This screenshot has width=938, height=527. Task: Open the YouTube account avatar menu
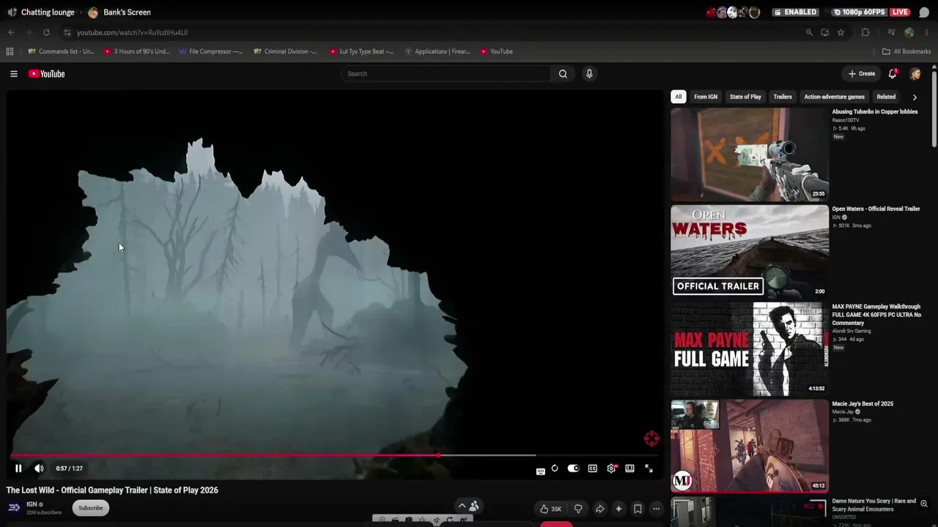point(915,74)
